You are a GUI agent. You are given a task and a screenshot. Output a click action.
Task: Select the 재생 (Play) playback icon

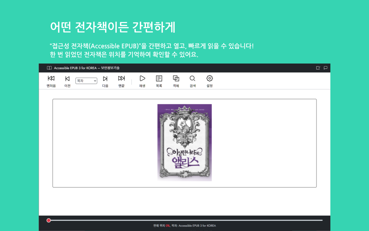pos(142,78)
